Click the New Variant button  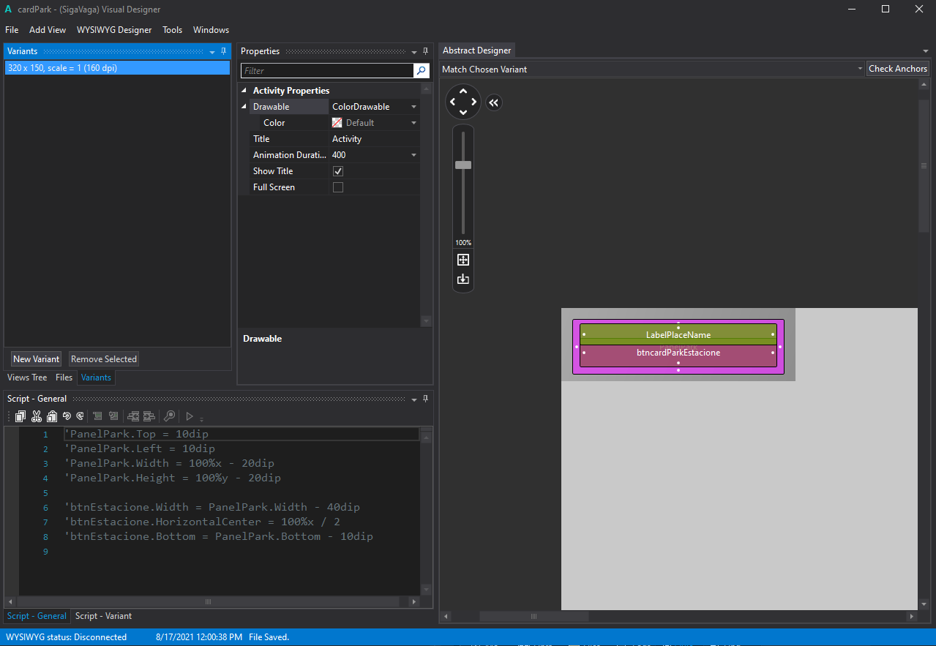pyautogui.click(x=37, y=359)
